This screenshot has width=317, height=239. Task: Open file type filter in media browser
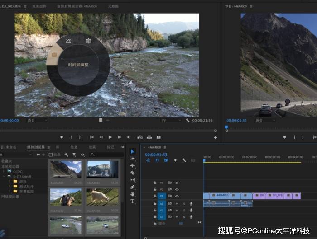tap(74, 155)
